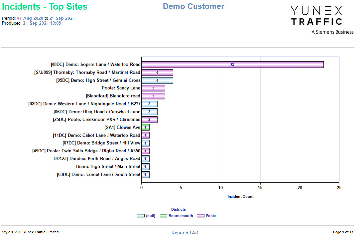Click the '[07DC] Demo: Bridge Street / Hill View' label

click(x=101, y=143)
